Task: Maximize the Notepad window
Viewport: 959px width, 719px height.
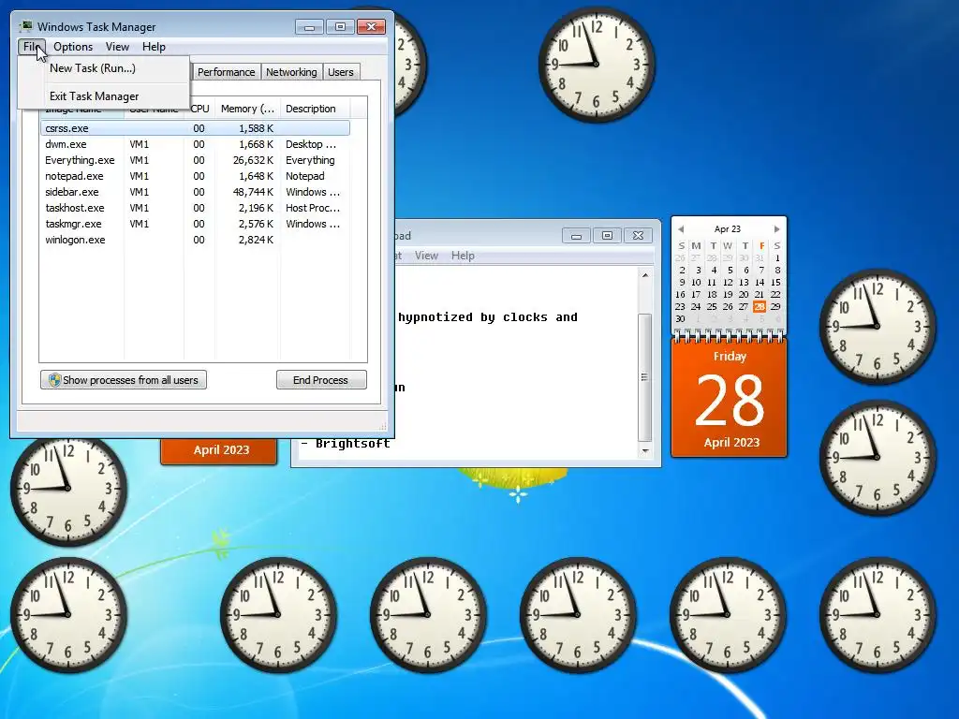Action: [607, 235]
